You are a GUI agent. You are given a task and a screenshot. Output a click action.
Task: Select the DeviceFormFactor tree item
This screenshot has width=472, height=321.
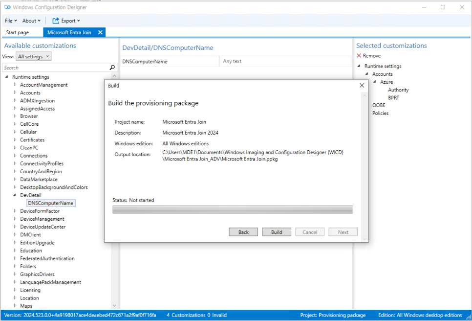click(x=40, y=211)
